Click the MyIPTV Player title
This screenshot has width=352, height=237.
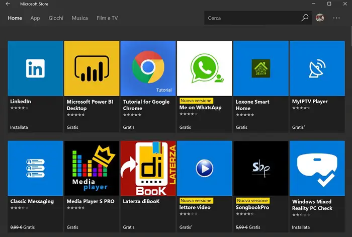pyautogui.click(x=310, y=102)
